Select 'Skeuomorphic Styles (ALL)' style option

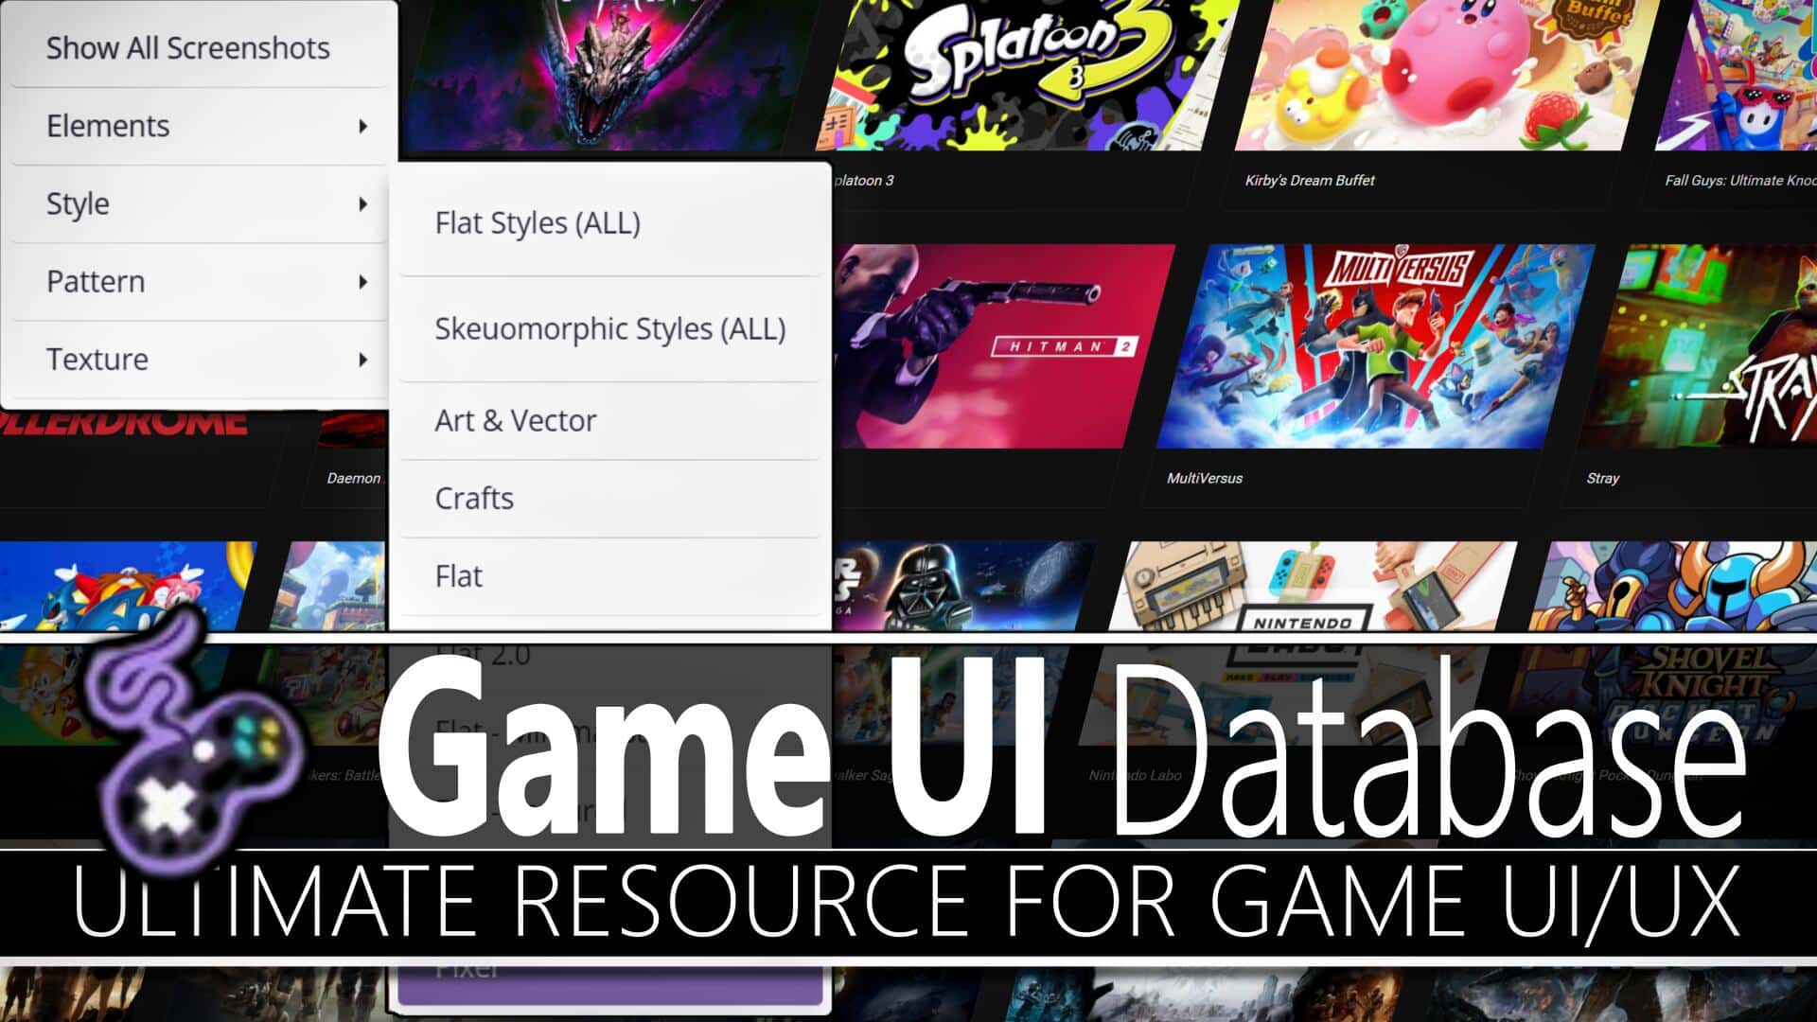tap(610, 328)
